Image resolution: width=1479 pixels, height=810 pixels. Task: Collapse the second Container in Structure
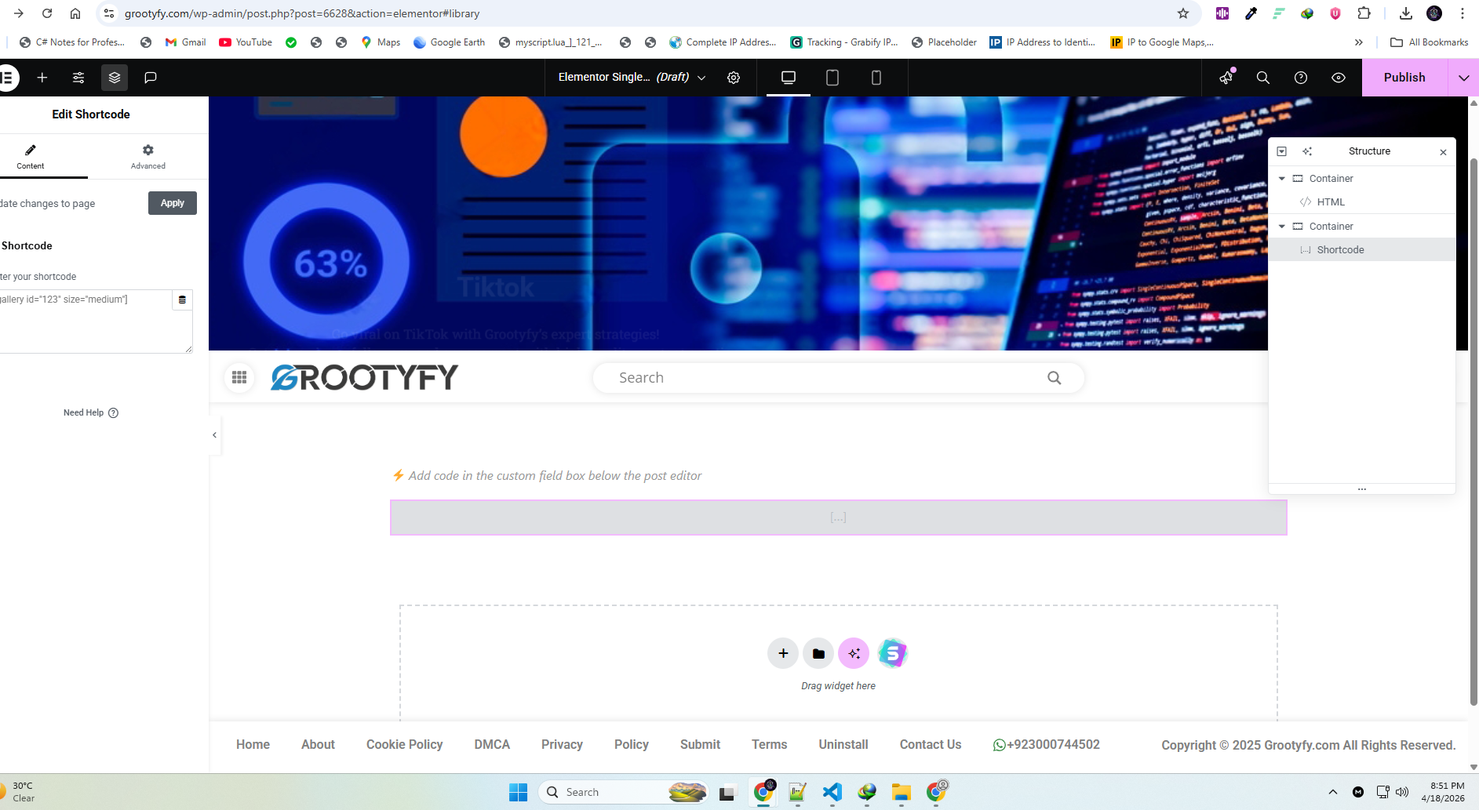(x=1282, y=227)
